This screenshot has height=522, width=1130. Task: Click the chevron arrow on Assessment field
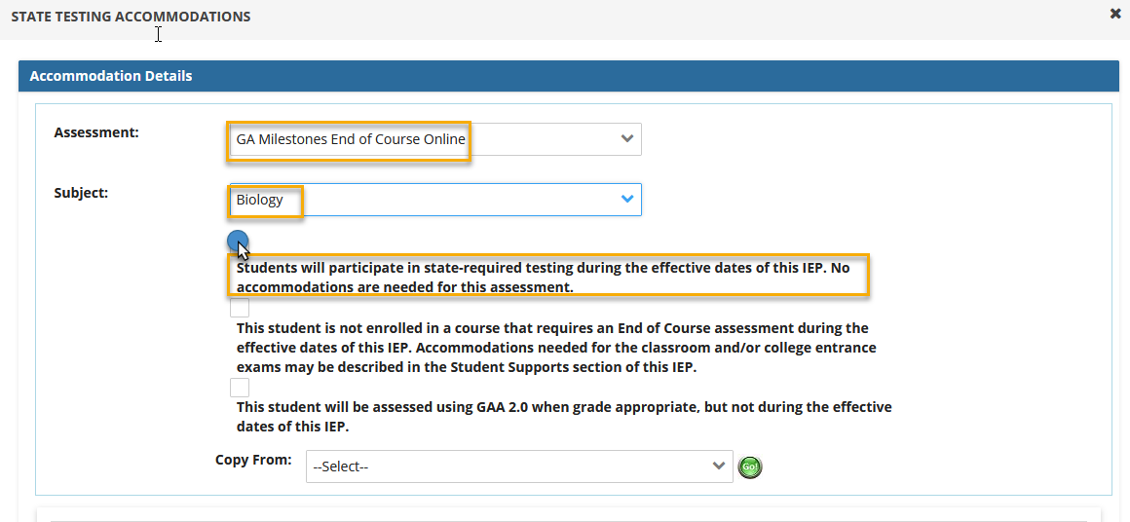point(627,139)
